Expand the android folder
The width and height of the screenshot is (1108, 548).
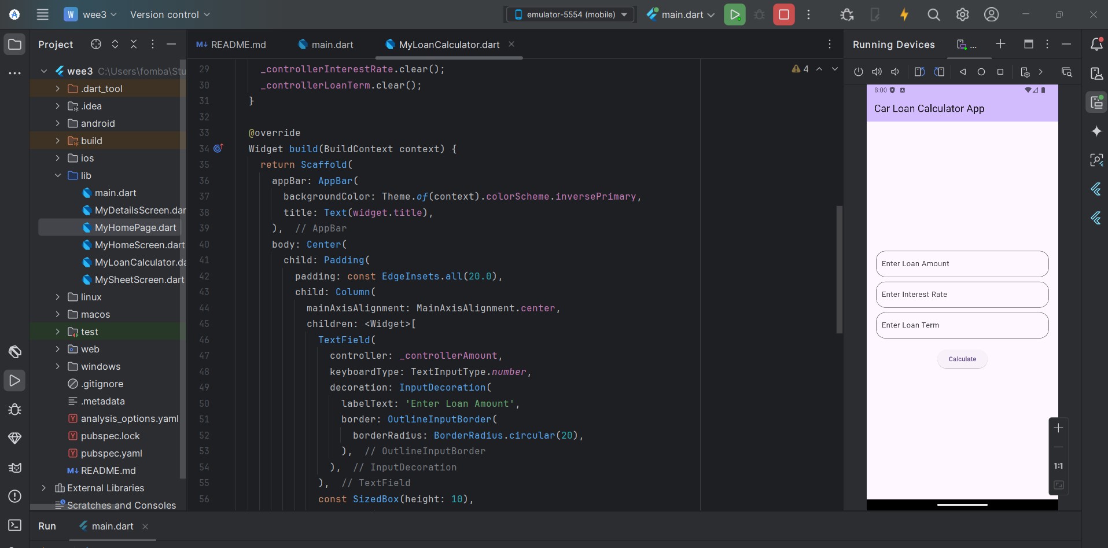[x=57, y=123]
